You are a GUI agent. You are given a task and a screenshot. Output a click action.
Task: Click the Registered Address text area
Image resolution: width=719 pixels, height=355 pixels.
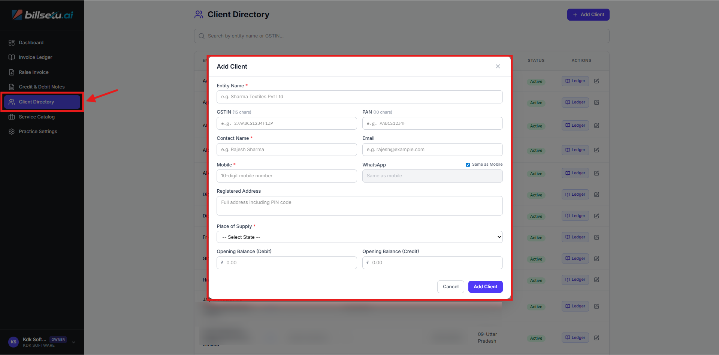click(x=359, y=206)
